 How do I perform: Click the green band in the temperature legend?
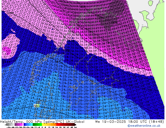click(x=37, y=125)
